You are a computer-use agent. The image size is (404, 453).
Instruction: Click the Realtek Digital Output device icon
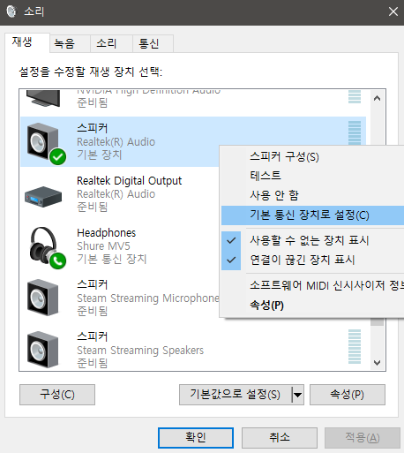(43, 196)
